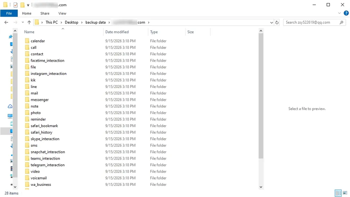Select the skype_interaction folder name
This screenshot has height=197, width=350.
click(x=45, y=139)
